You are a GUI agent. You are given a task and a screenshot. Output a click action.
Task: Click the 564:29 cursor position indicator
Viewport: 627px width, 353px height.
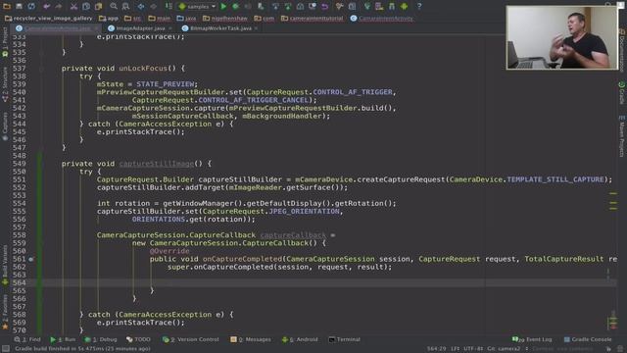[436, 349]
